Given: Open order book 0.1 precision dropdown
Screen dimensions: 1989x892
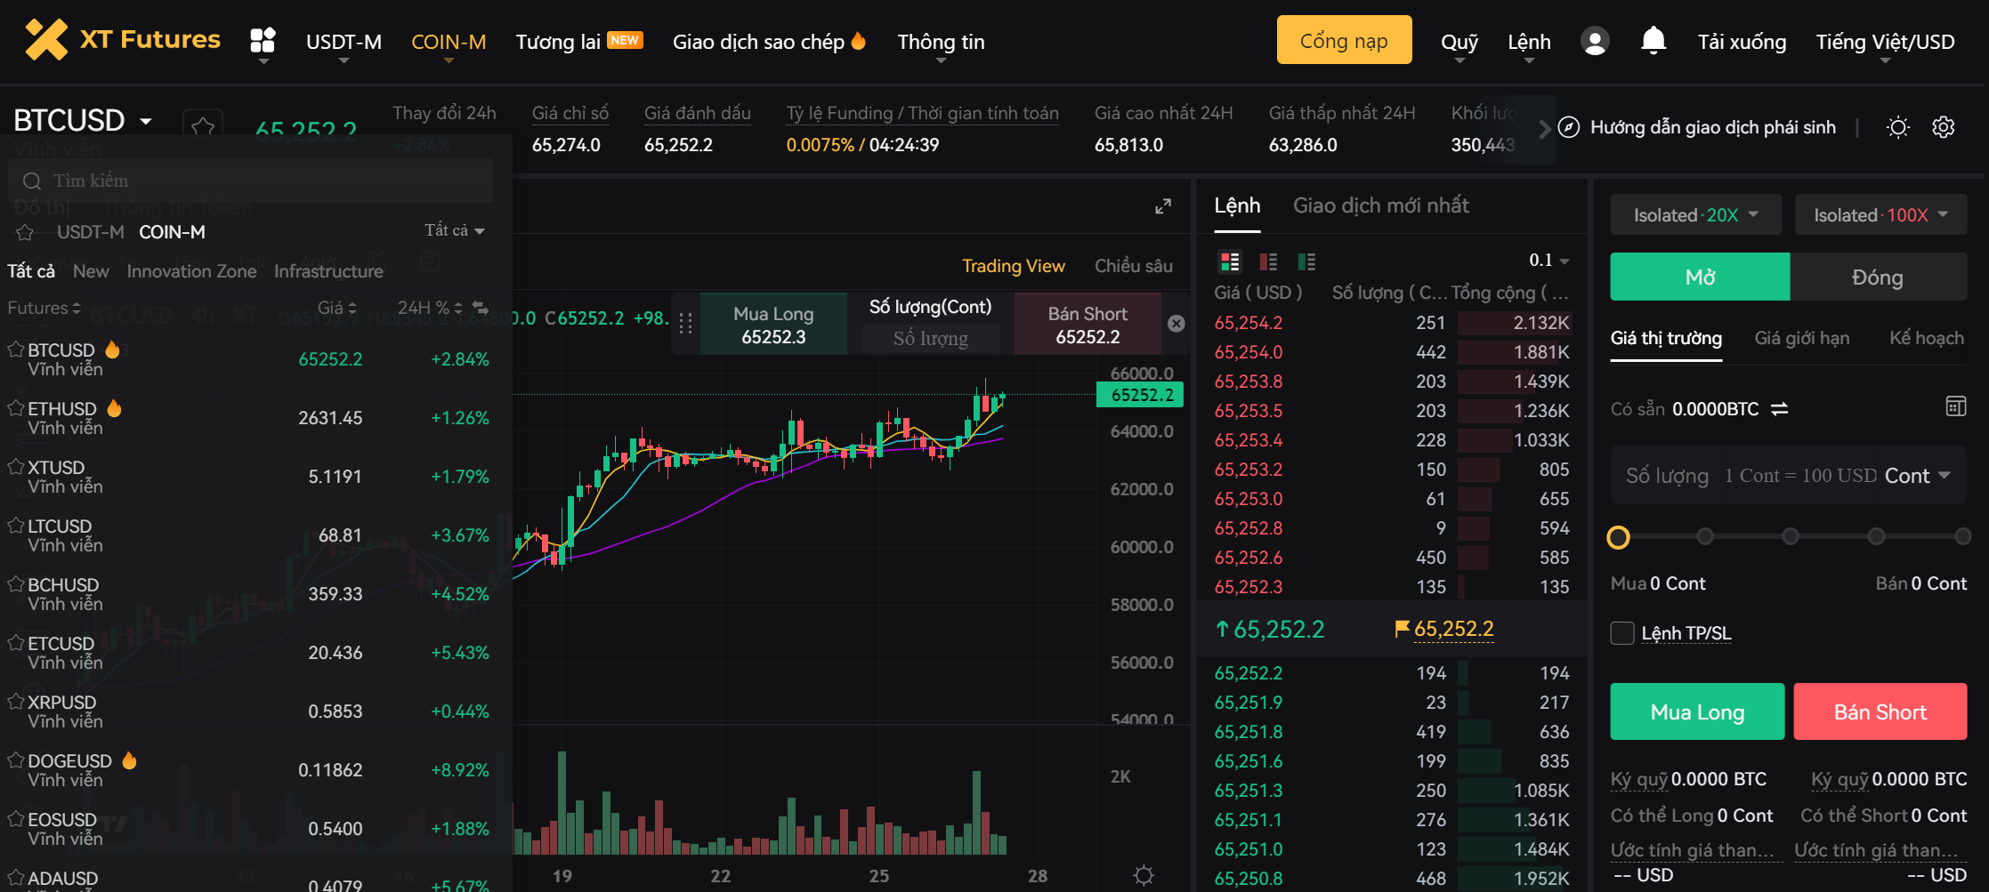Looking at the screenshot, I should pyautogui.click(x=1549, y=261).
